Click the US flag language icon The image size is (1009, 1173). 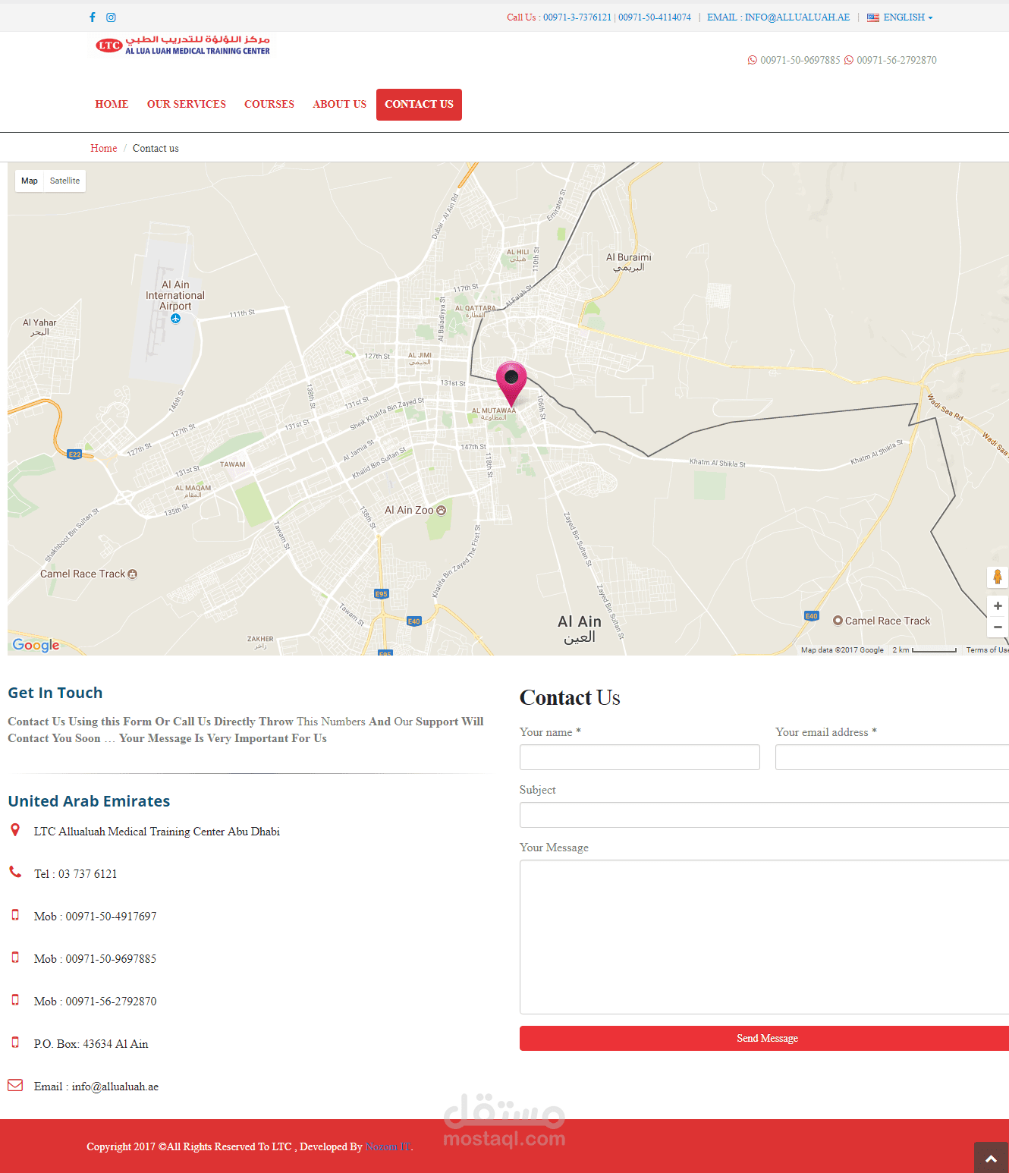873,17
